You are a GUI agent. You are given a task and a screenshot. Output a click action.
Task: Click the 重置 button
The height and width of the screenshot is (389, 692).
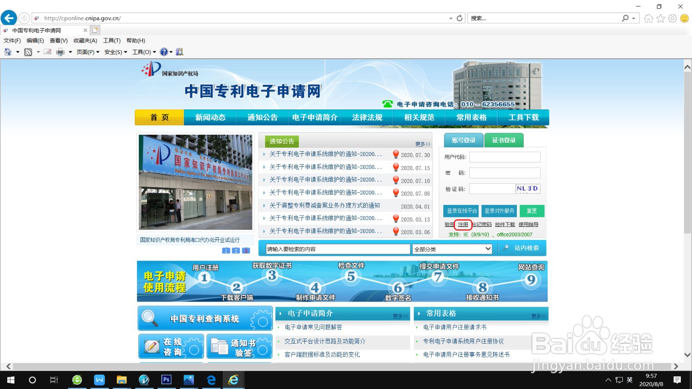[x=532, y=211]
